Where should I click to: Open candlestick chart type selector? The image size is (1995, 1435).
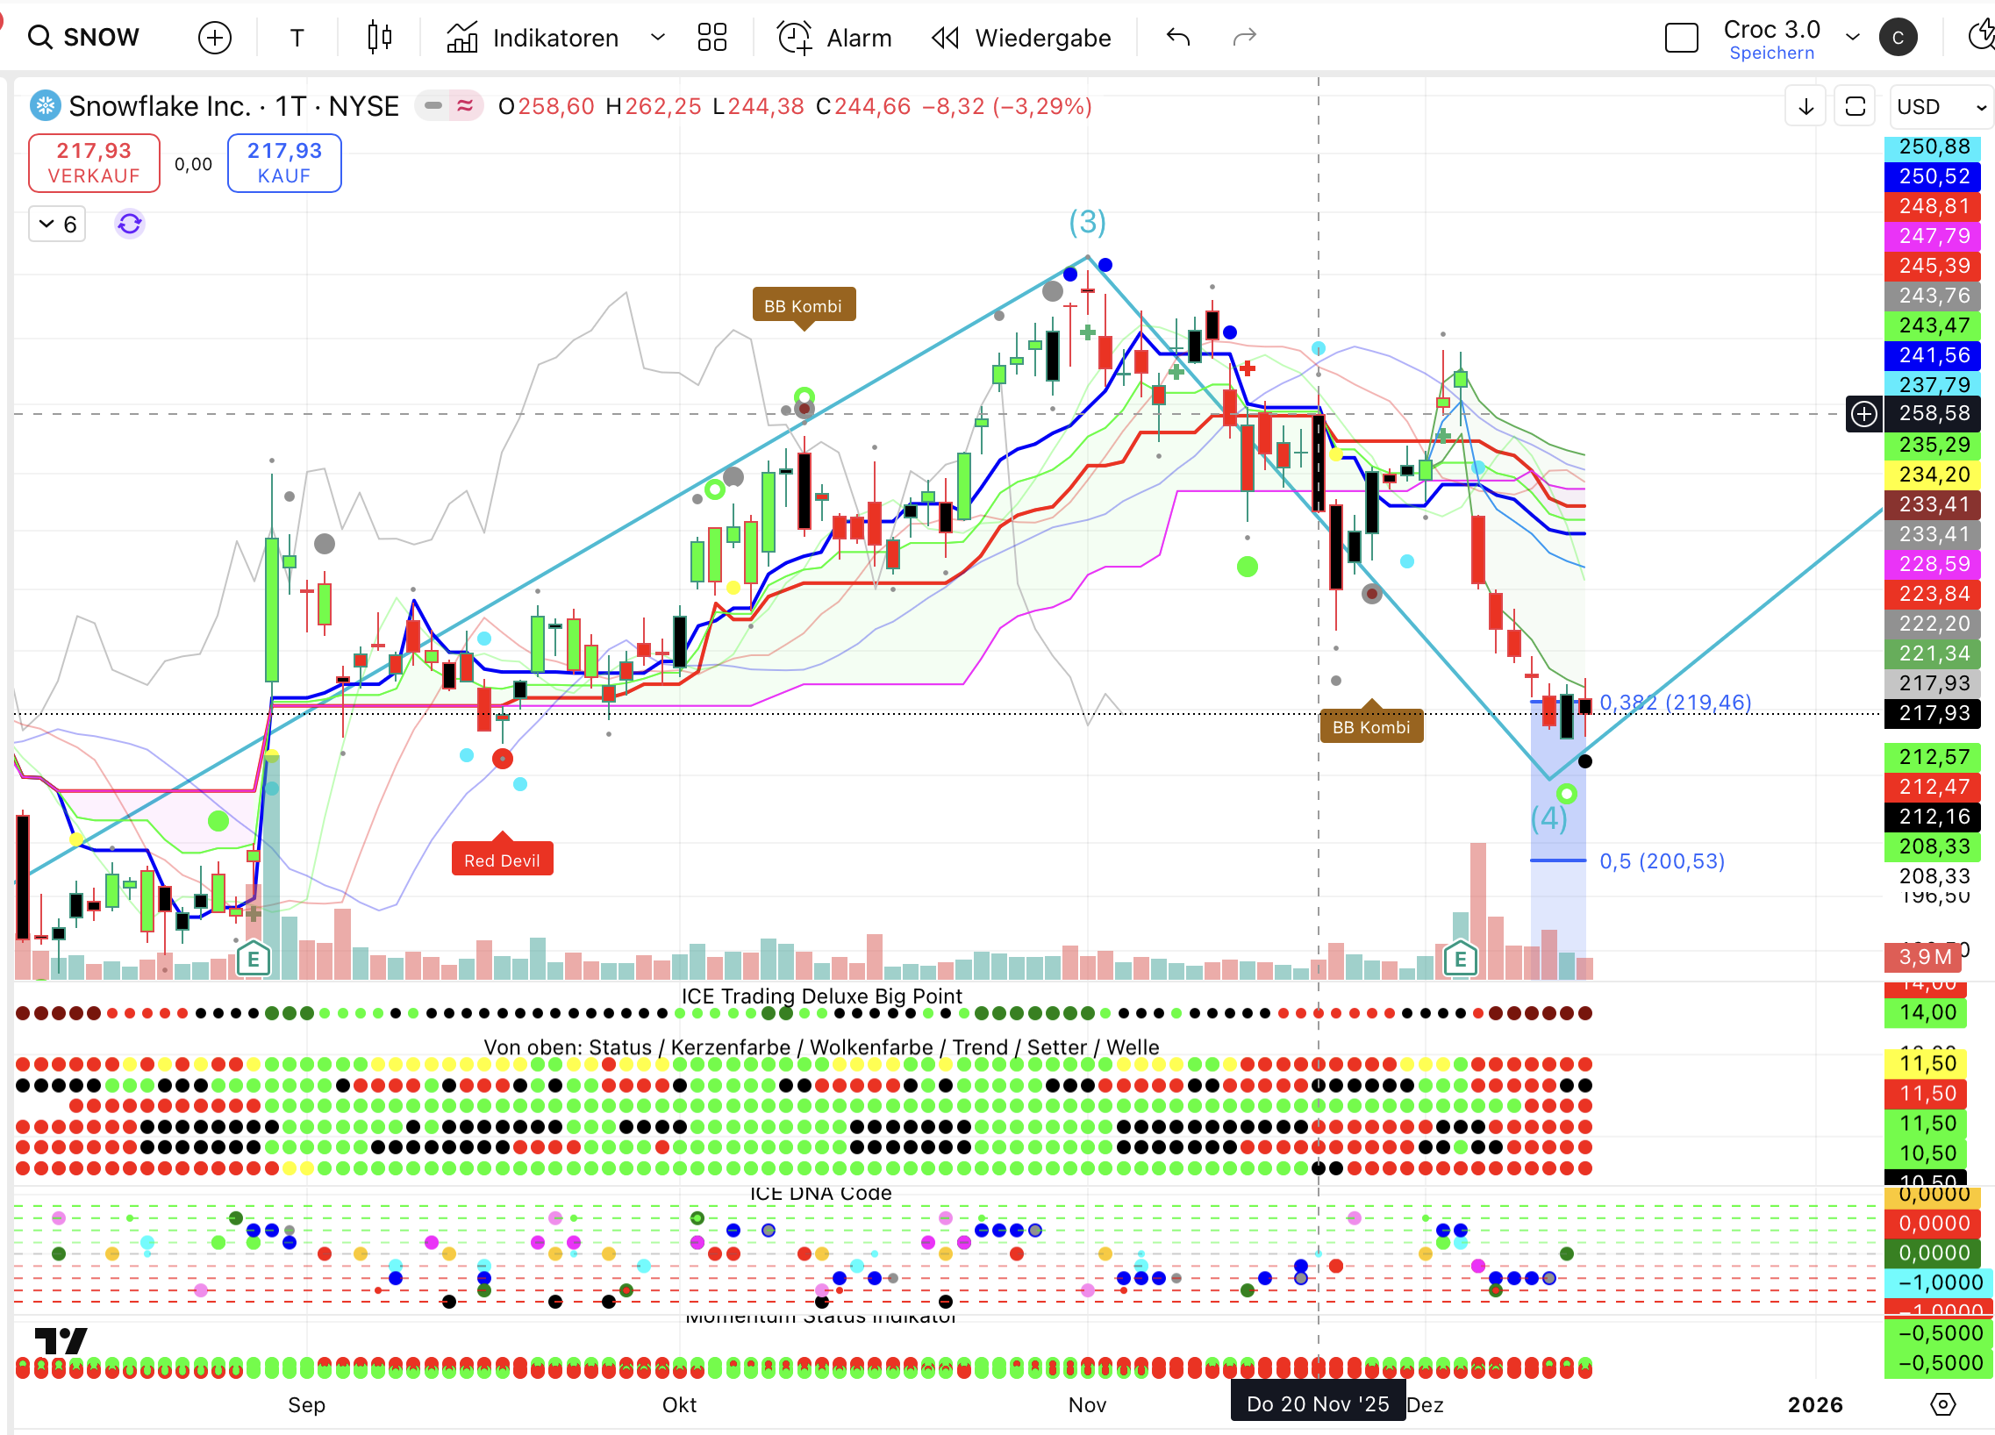379,37
